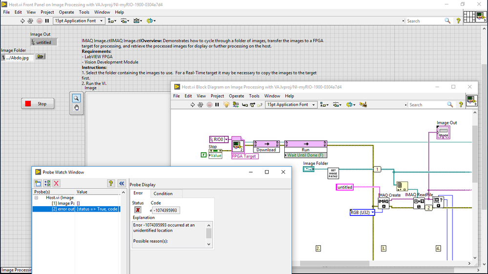Click Run arrow in Front Panel toolbar
Image resolution: width=488 pixels, height=274 pixels.
pyautogui.click(x=22, y=21)
